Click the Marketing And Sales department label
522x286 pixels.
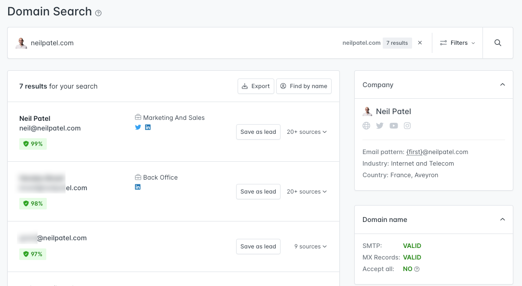point(174,118)
